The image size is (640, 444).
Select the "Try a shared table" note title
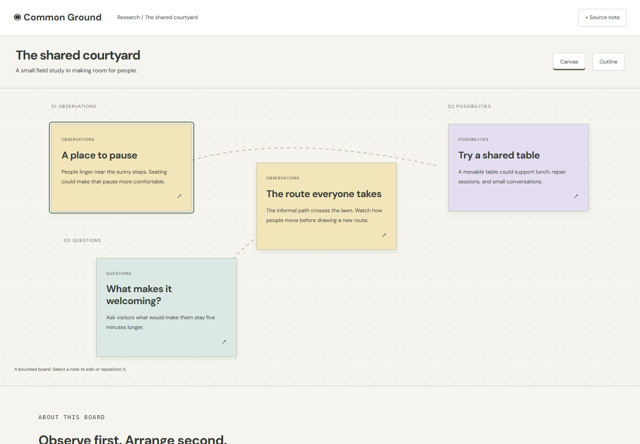[499, 155]
